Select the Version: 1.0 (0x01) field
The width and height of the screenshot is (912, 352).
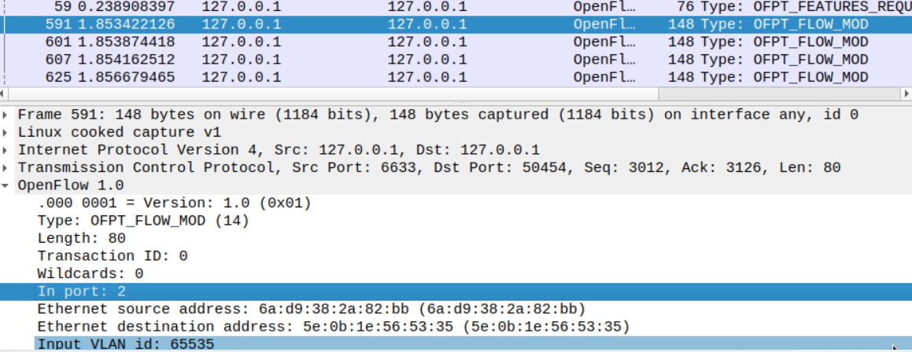click(x=175, y=203)
